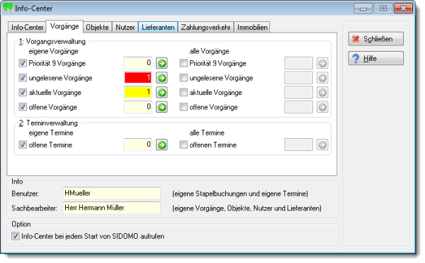This screenshot has width=425, height=263.
Task: Switch to the Lieferanten tab
Action: tap(158, 28)
